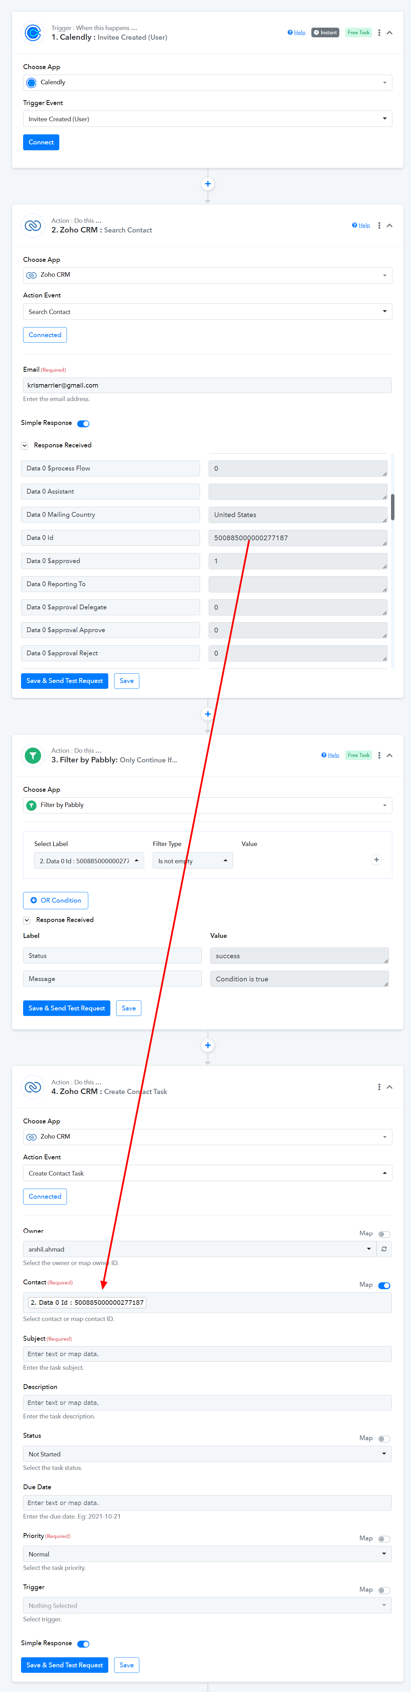
Task: Open the three-dot menu of step 4 Create Contact Task
Action: tap(379, 1087)
